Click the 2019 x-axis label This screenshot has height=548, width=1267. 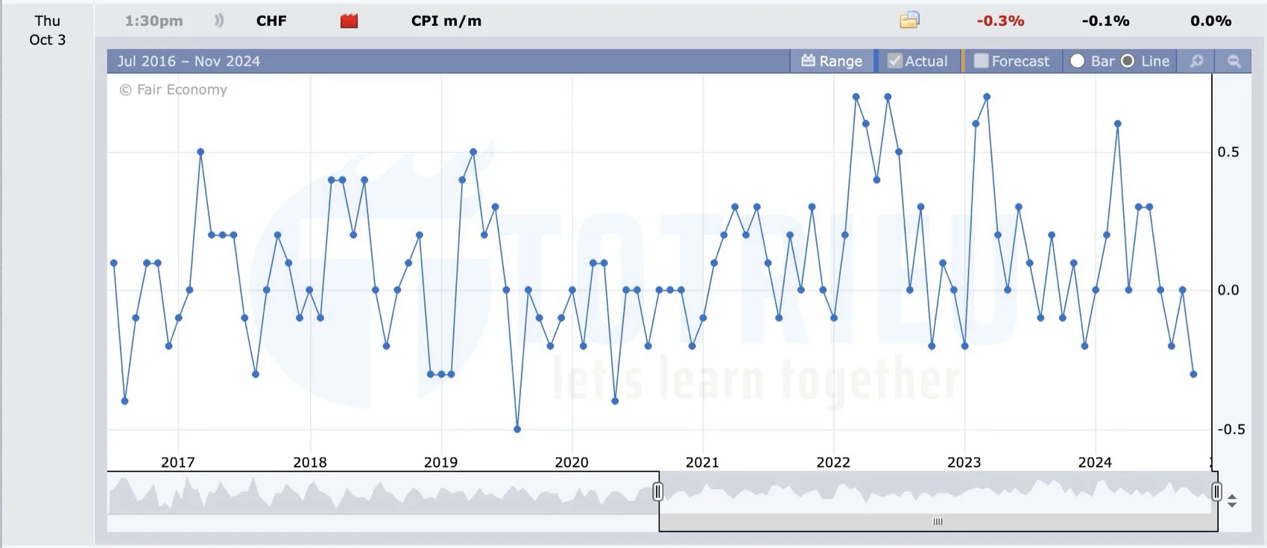pyautogui.click(x=440, y=462)
